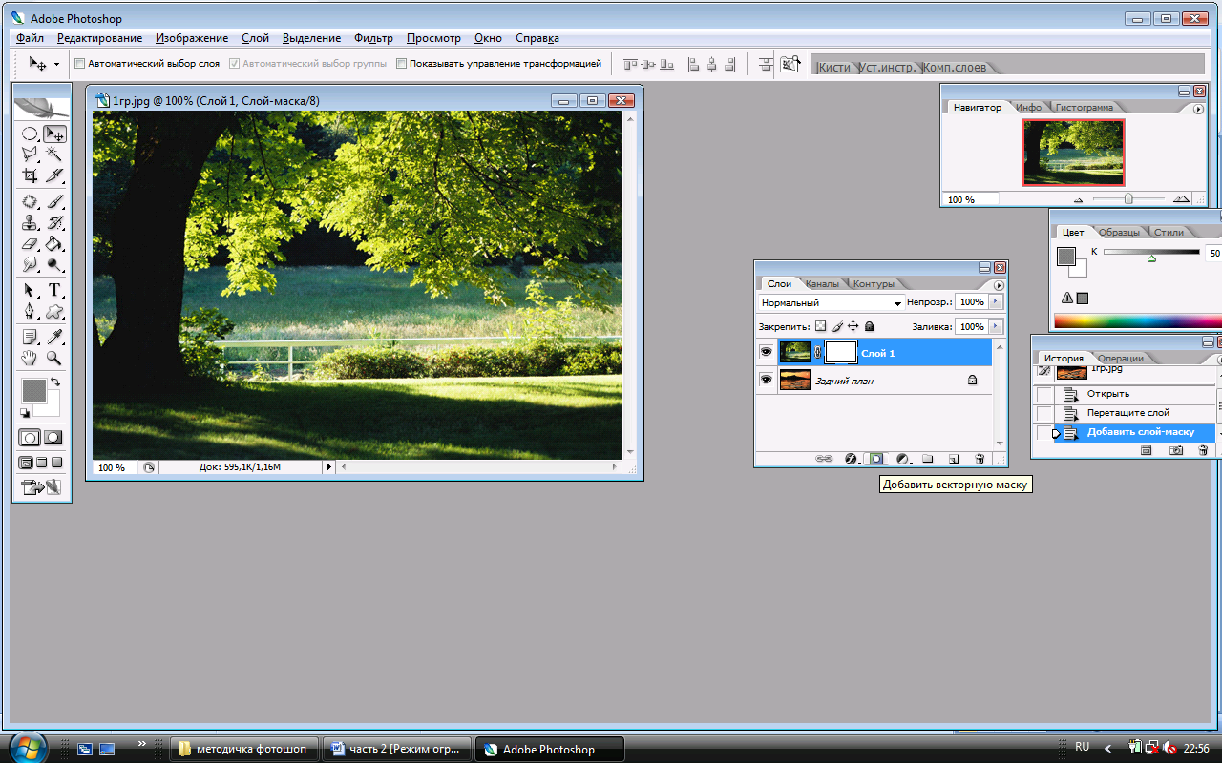Screen dimensions: 1222x763
Task: Open the Navigator panel flyout menu arrow
Action: point(1198,109)
